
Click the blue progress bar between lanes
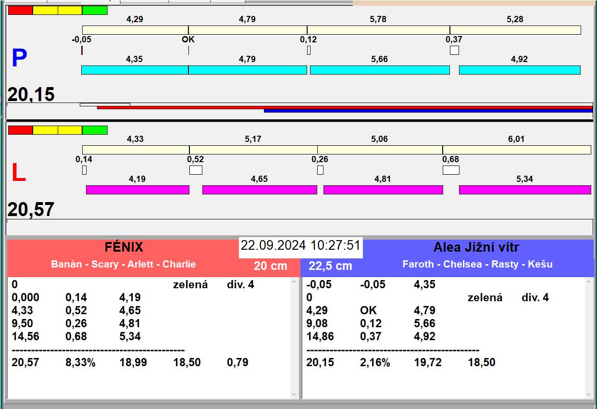click(428, 111)
